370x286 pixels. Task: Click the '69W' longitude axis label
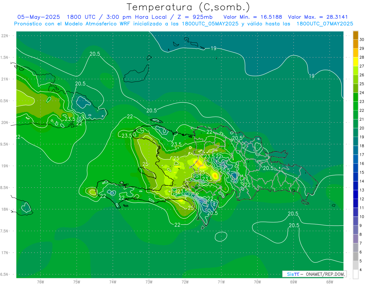point(294,282)
